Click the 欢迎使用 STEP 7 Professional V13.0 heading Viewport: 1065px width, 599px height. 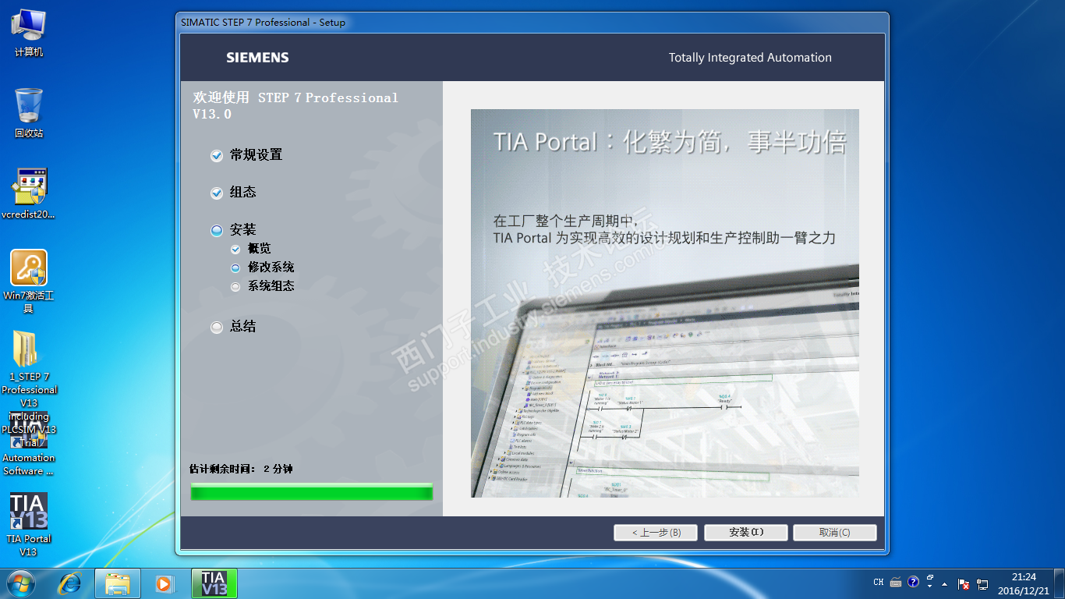click(x=295, y=106)
